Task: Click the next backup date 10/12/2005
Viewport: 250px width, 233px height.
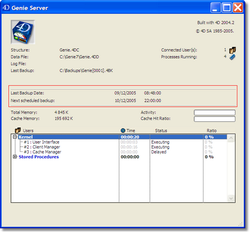Action: coord(125,100)
